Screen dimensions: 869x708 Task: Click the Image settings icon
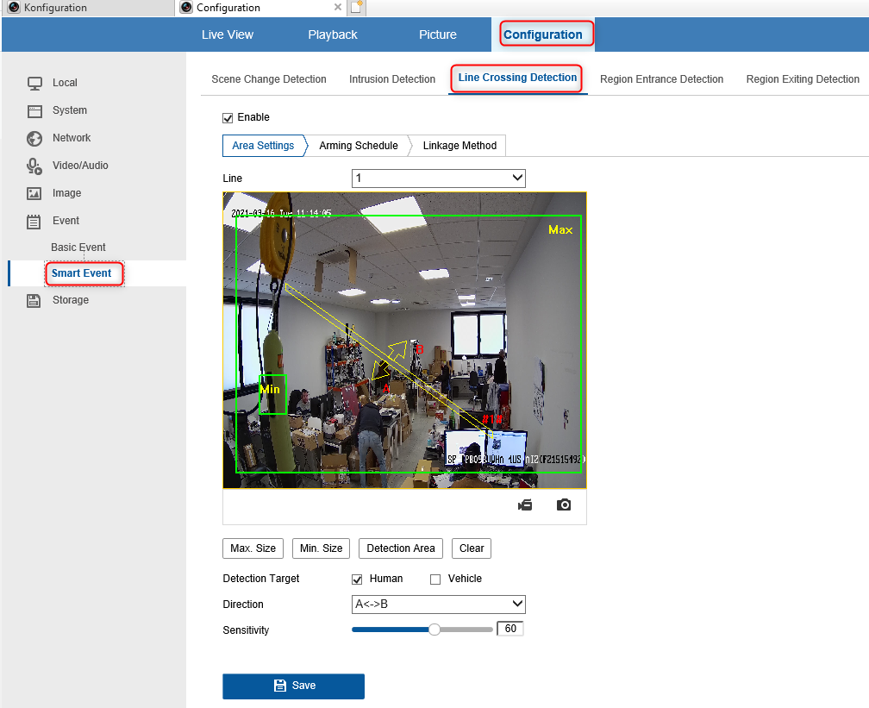[x=34, y=193]
